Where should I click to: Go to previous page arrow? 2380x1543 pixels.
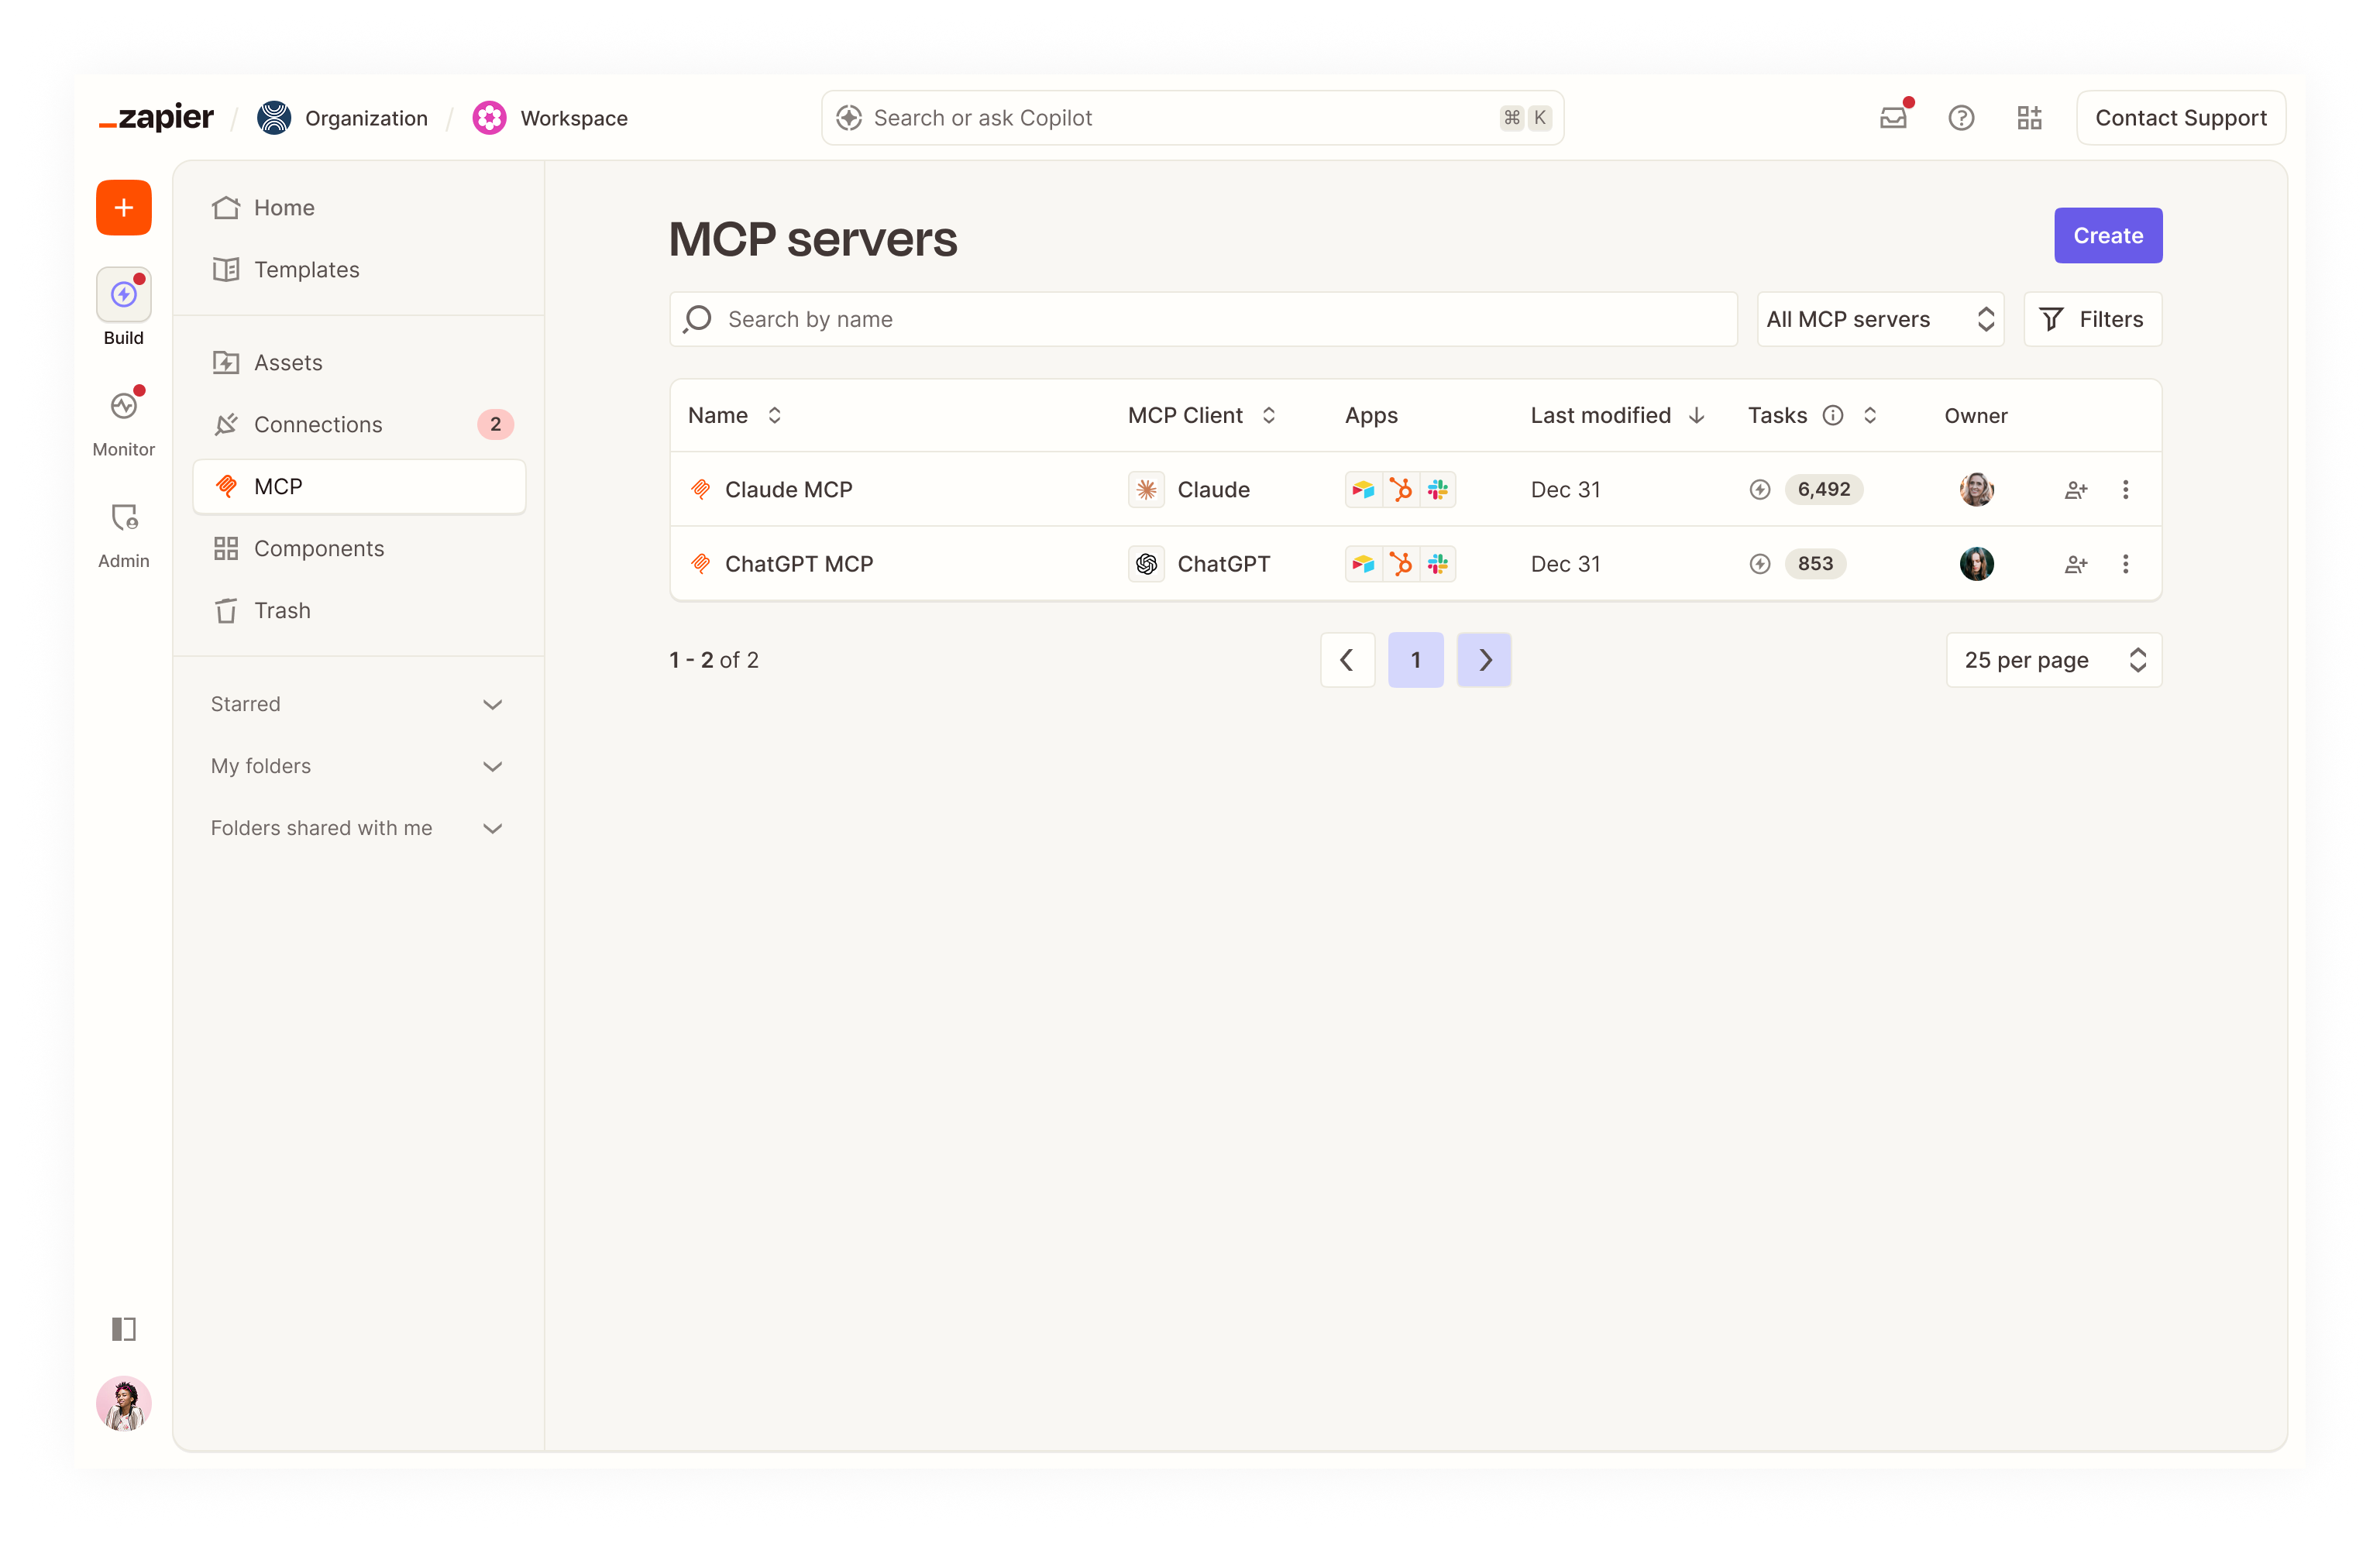[1347, 660]
